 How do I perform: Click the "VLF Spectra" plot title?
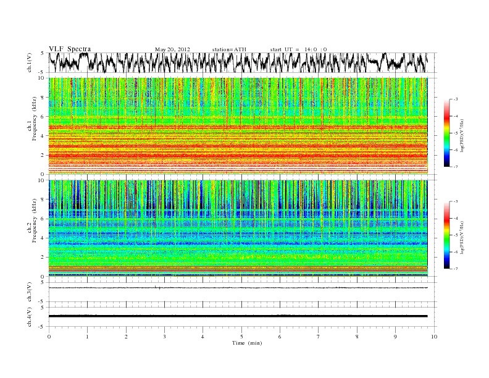coord(70,49)
